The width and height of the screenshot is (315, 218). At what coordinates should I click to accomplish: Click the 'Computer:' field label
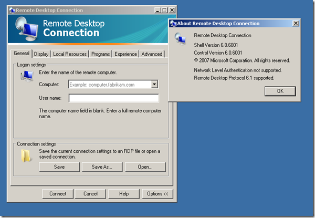(x=49, y=85)
